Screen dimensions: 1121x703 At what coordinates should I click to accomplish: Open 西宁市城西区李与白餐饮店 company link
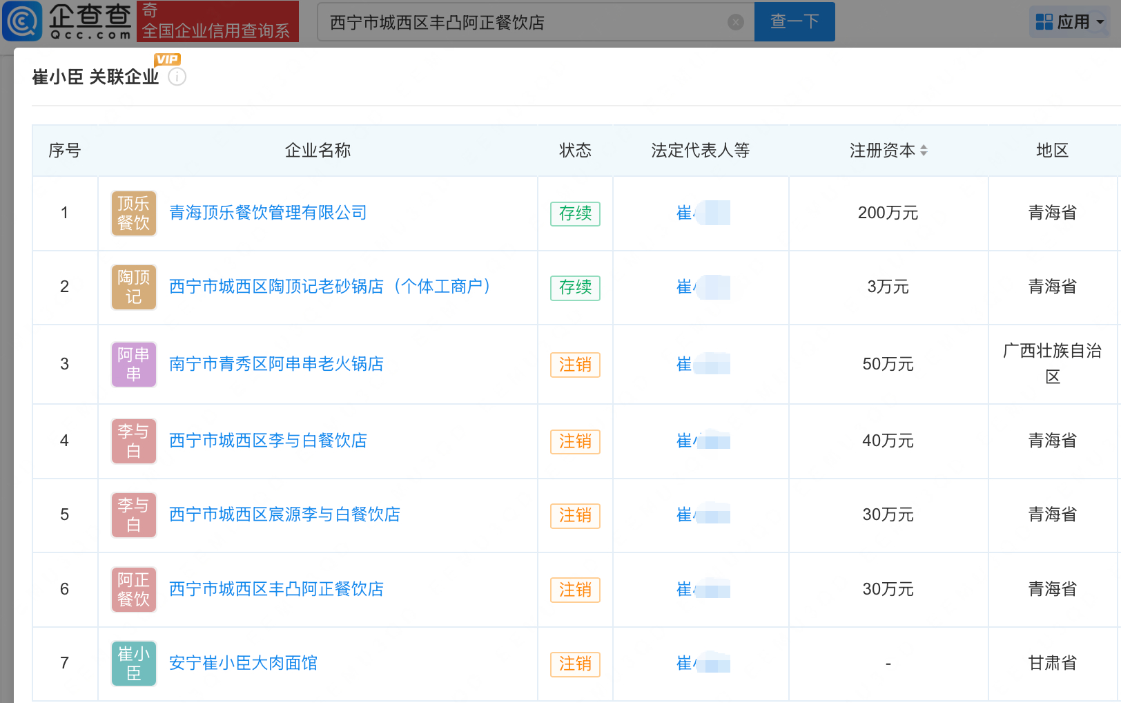coord(268,441)
